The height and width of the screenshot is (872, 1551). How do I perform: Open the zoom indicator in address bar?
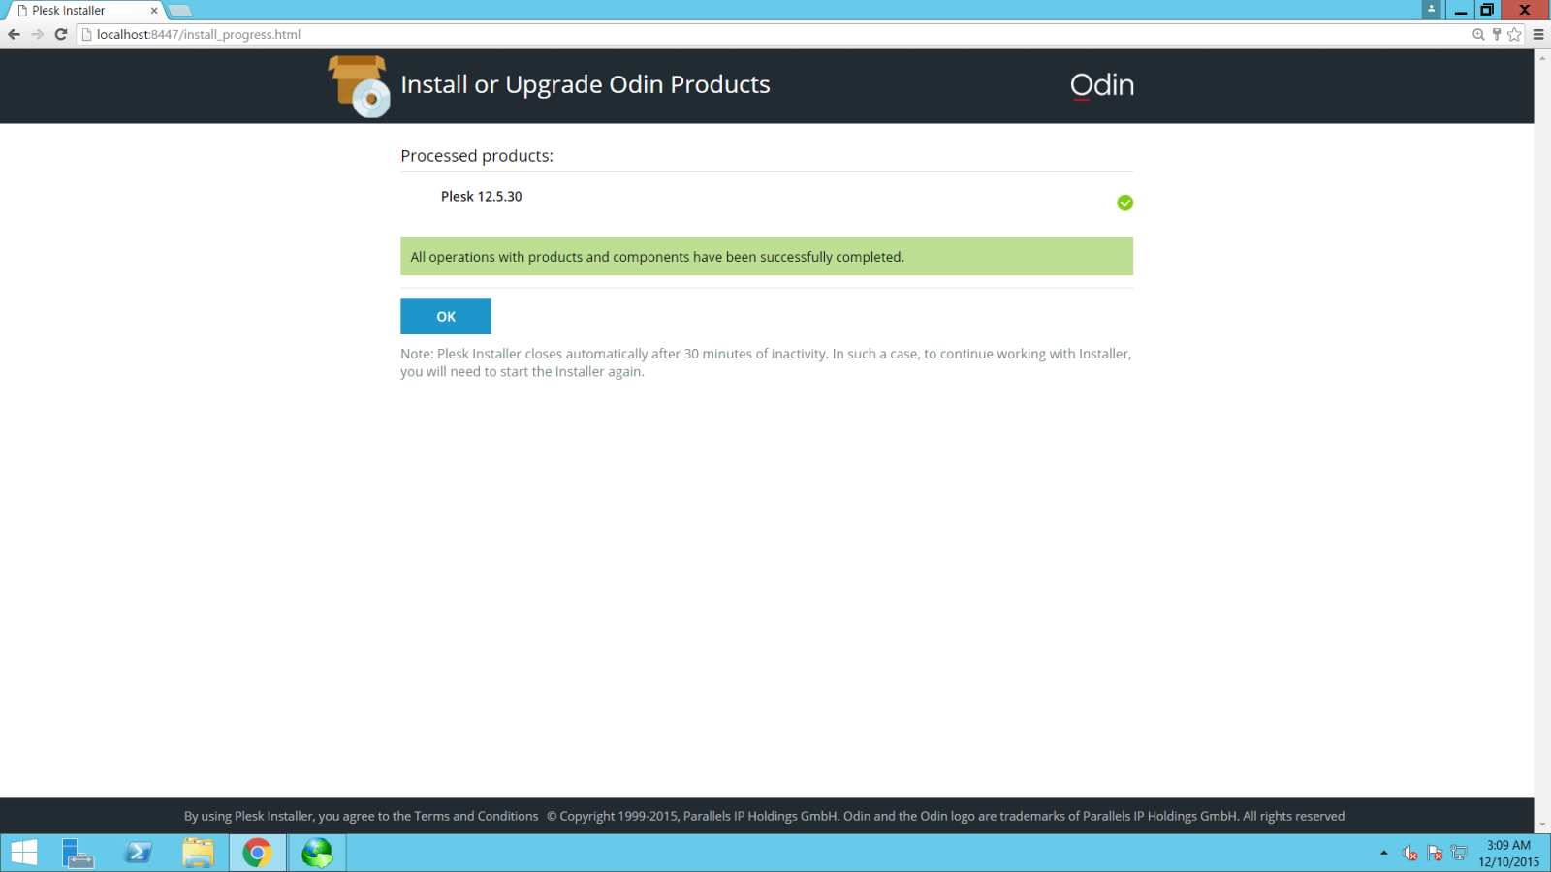pyautogui.click(x=1478, y=34)
